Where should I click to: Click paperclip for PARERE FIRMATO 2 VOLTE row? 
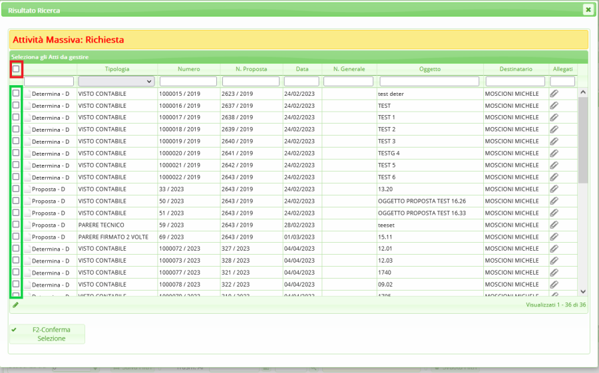[554, 237]
